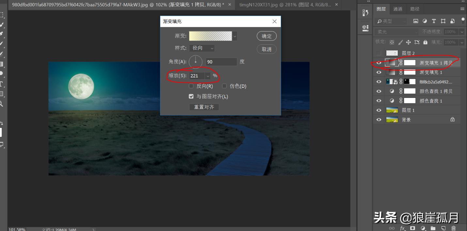Image resolution: width=467 pixels, height=231 pixels.
Task: Open the gradient preview dropdown arrow
Action: [x=235, y=36]
